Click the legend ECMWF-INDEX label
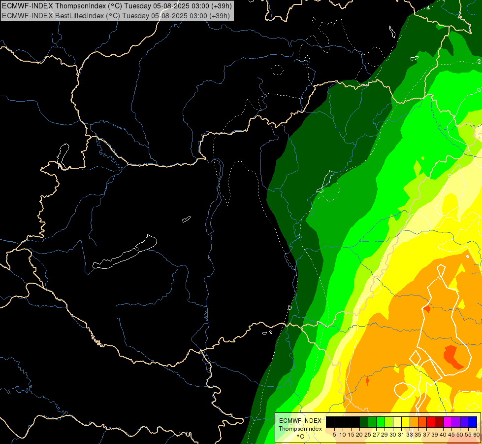 300,421
